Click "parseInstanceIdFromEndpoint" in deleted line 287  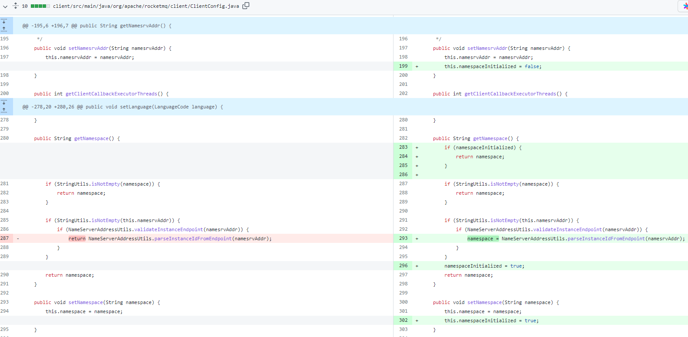coord(193,239)
